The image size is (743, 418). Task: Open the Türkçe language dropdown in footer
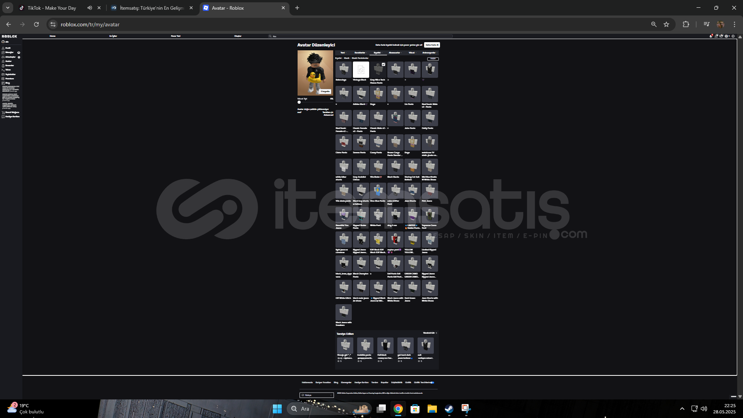click(x=317, y=395)
